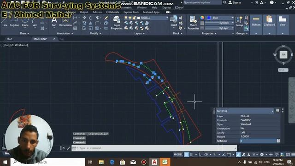Select the Move tool in Modify
295x166 pixels.
click(84, 18)
